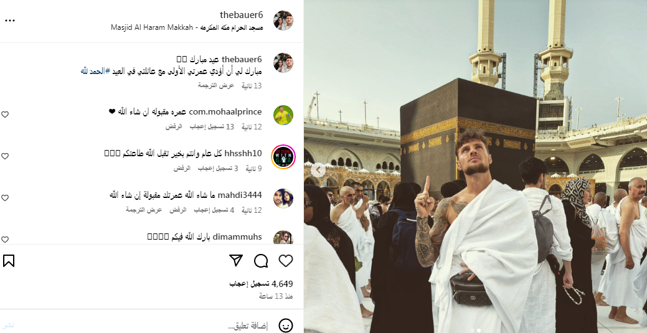Screen dimensions: 647x333
Task: Like the comment by mahdi3444
Action: point(5,198)
